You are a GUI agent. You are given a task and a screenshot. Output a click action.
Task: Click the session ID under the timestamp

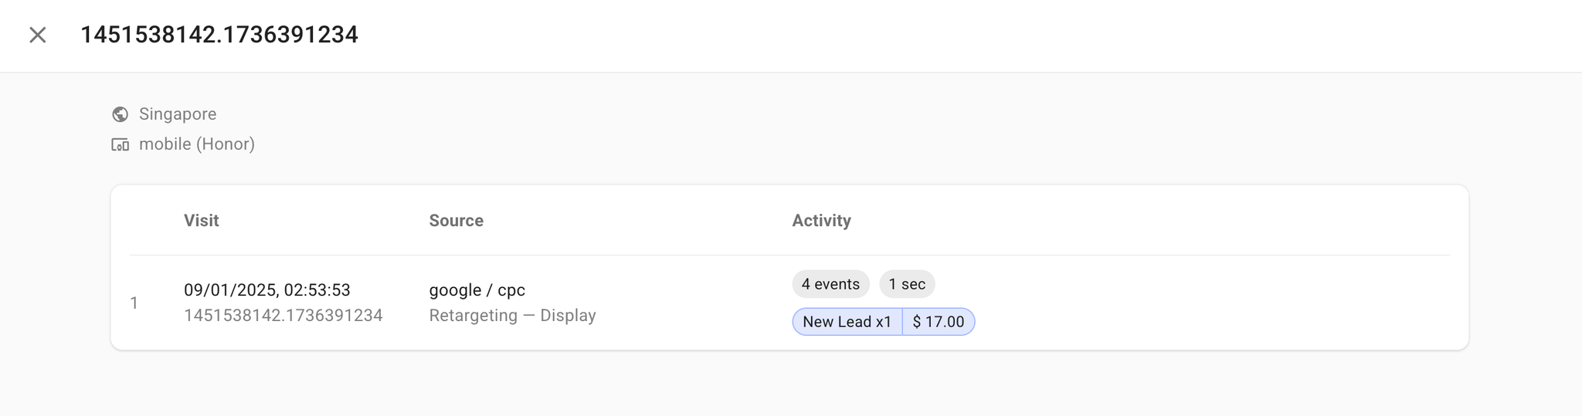click(283, 316)
